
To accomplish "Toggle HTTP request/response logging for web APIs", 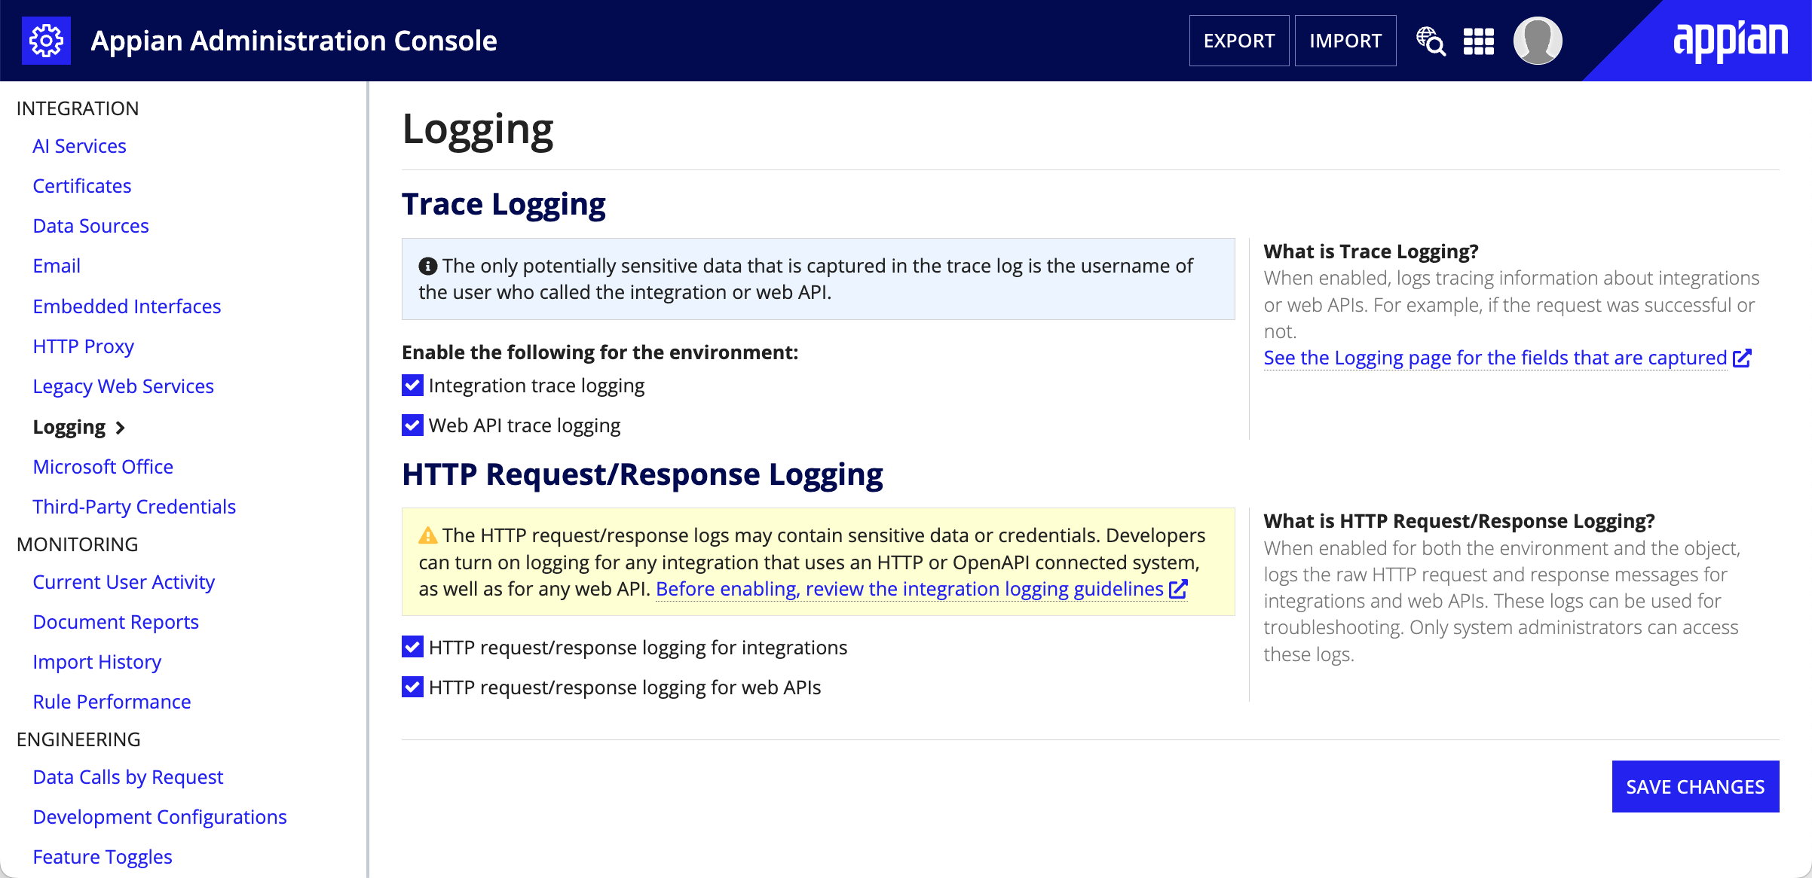I will (x=412, y=687).
